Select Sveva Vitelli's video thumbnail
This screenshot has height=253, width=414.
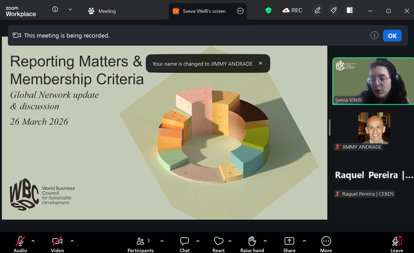(373, 81)
